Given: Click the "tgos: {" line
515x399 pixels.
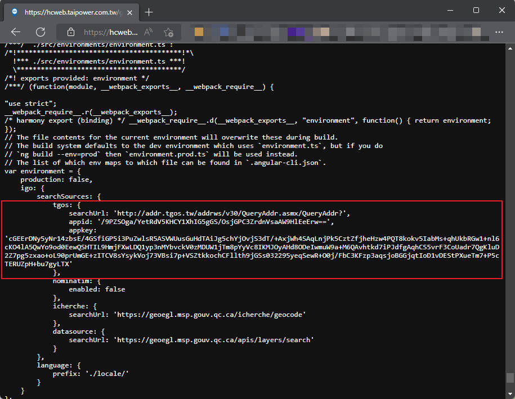Looking at the screenshot, I should [x=66, y=205].
